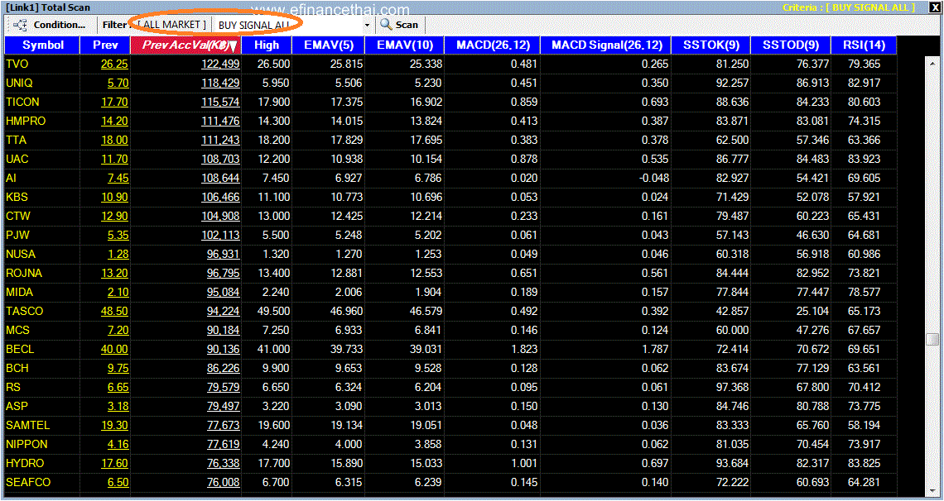Select the BECL stock row
The width and height of the screenshot is (944, 501).
[450, 349]
